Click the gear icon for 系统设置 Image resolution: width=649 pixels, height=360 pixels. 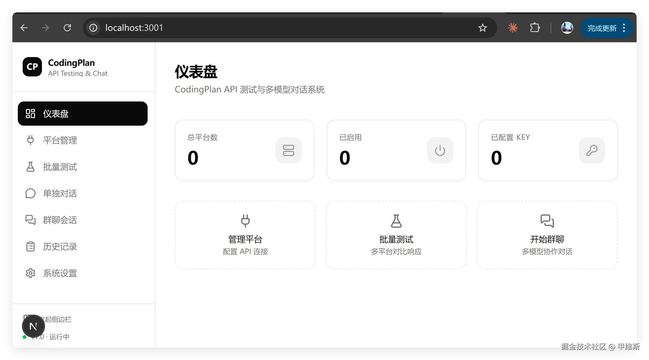(30, 273)
